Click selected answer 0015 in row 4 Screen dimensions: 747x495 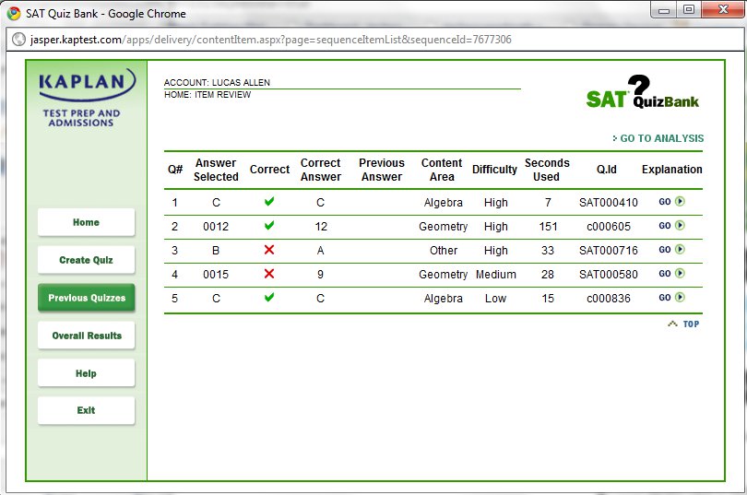click(216, 275)
